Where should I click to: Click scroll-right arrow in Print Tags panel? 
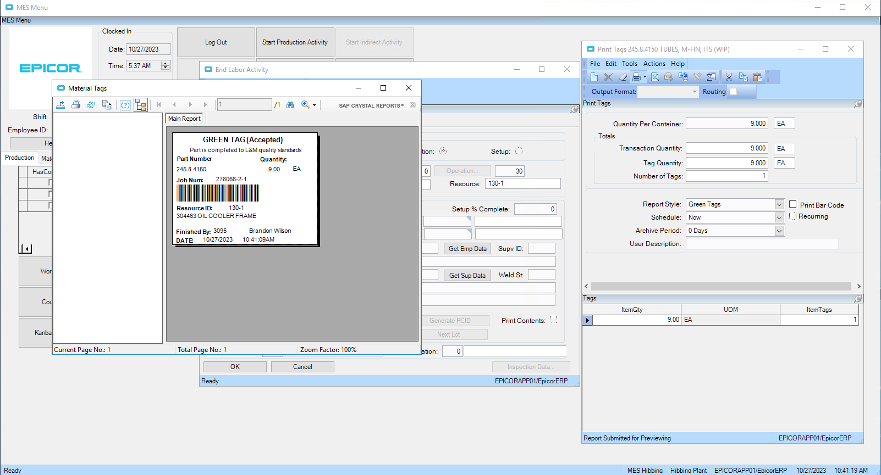pos(858,287)
